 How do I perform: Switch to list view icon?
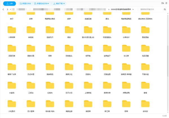point(166,3)
